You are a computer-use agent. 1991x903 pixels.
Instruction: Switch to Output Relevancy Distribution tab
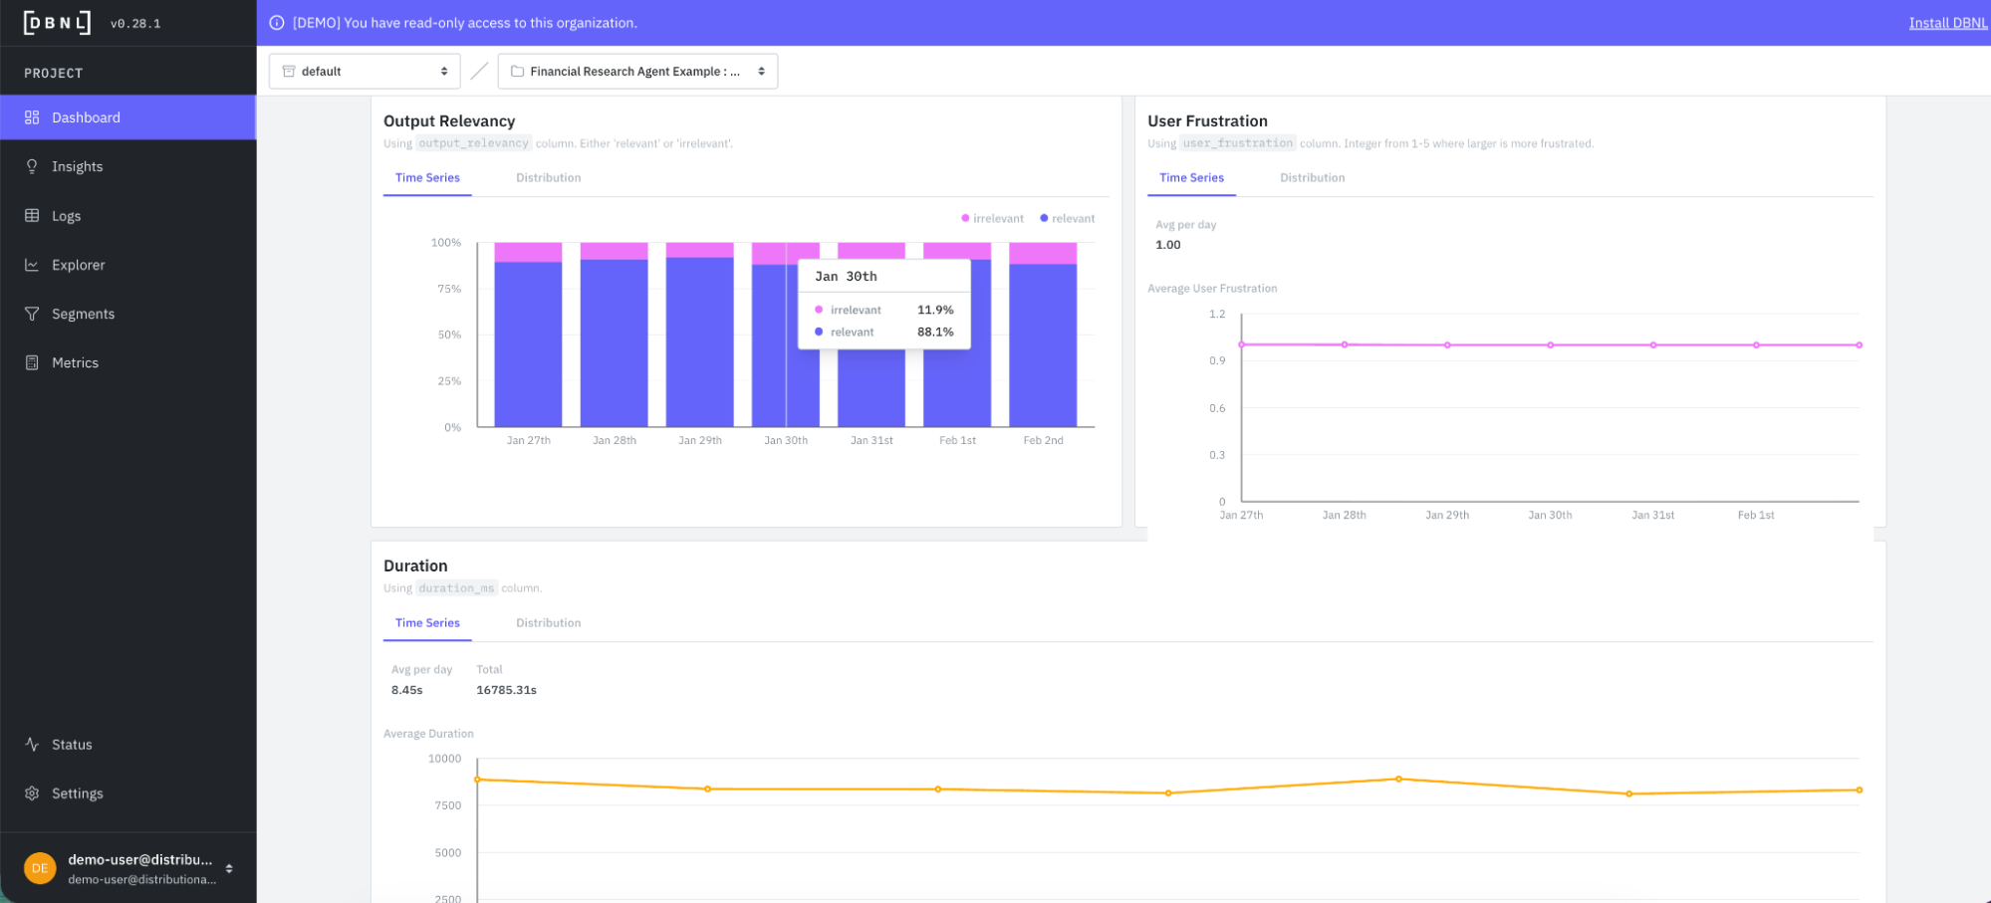pyautogui.click(x=549, y=177)
